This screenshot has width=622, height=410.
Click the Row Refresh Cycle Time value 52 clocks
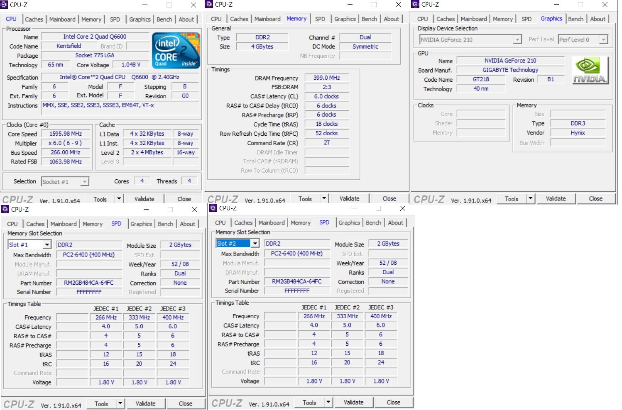pos(326,133)
